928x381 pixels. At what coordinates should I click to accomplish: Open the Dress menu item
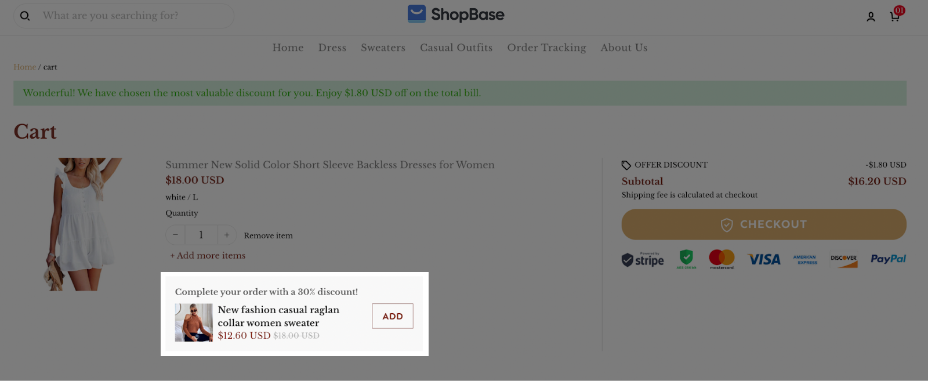332,48
